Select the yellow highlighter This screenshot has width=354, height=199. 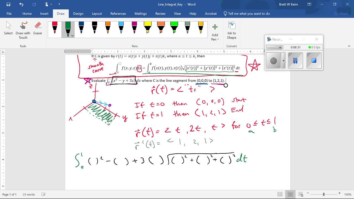(148, 28)
